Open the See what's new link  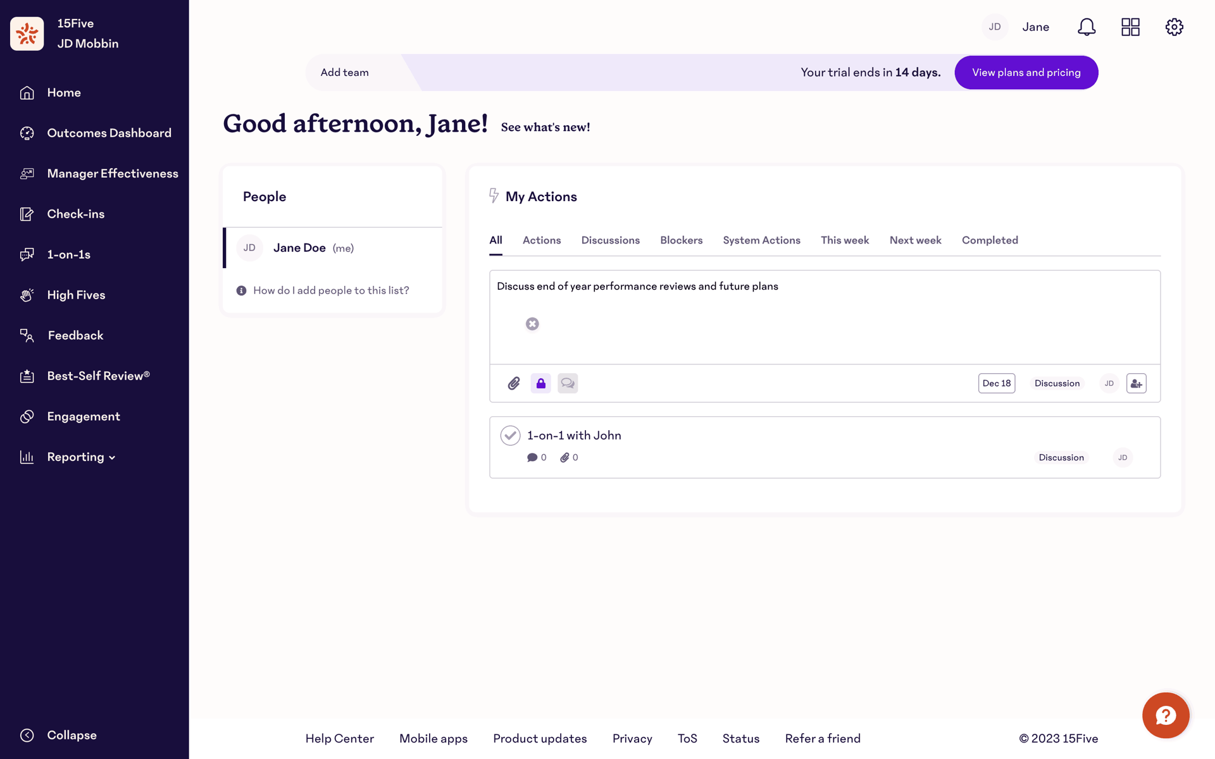pos(545,127)
